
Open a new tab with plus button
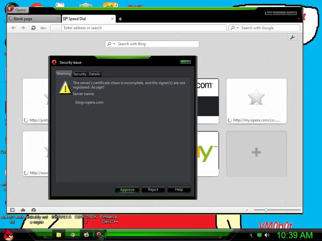(120, 19)
